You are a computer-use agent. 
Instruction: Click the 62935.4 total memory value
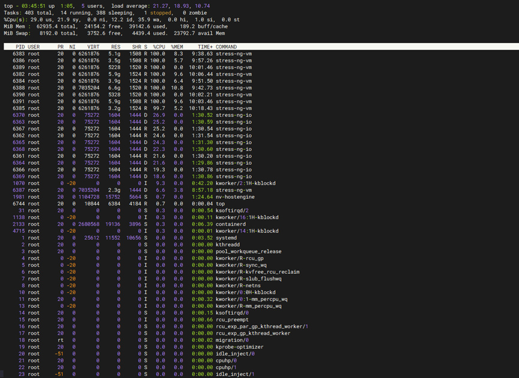[56, 26]
